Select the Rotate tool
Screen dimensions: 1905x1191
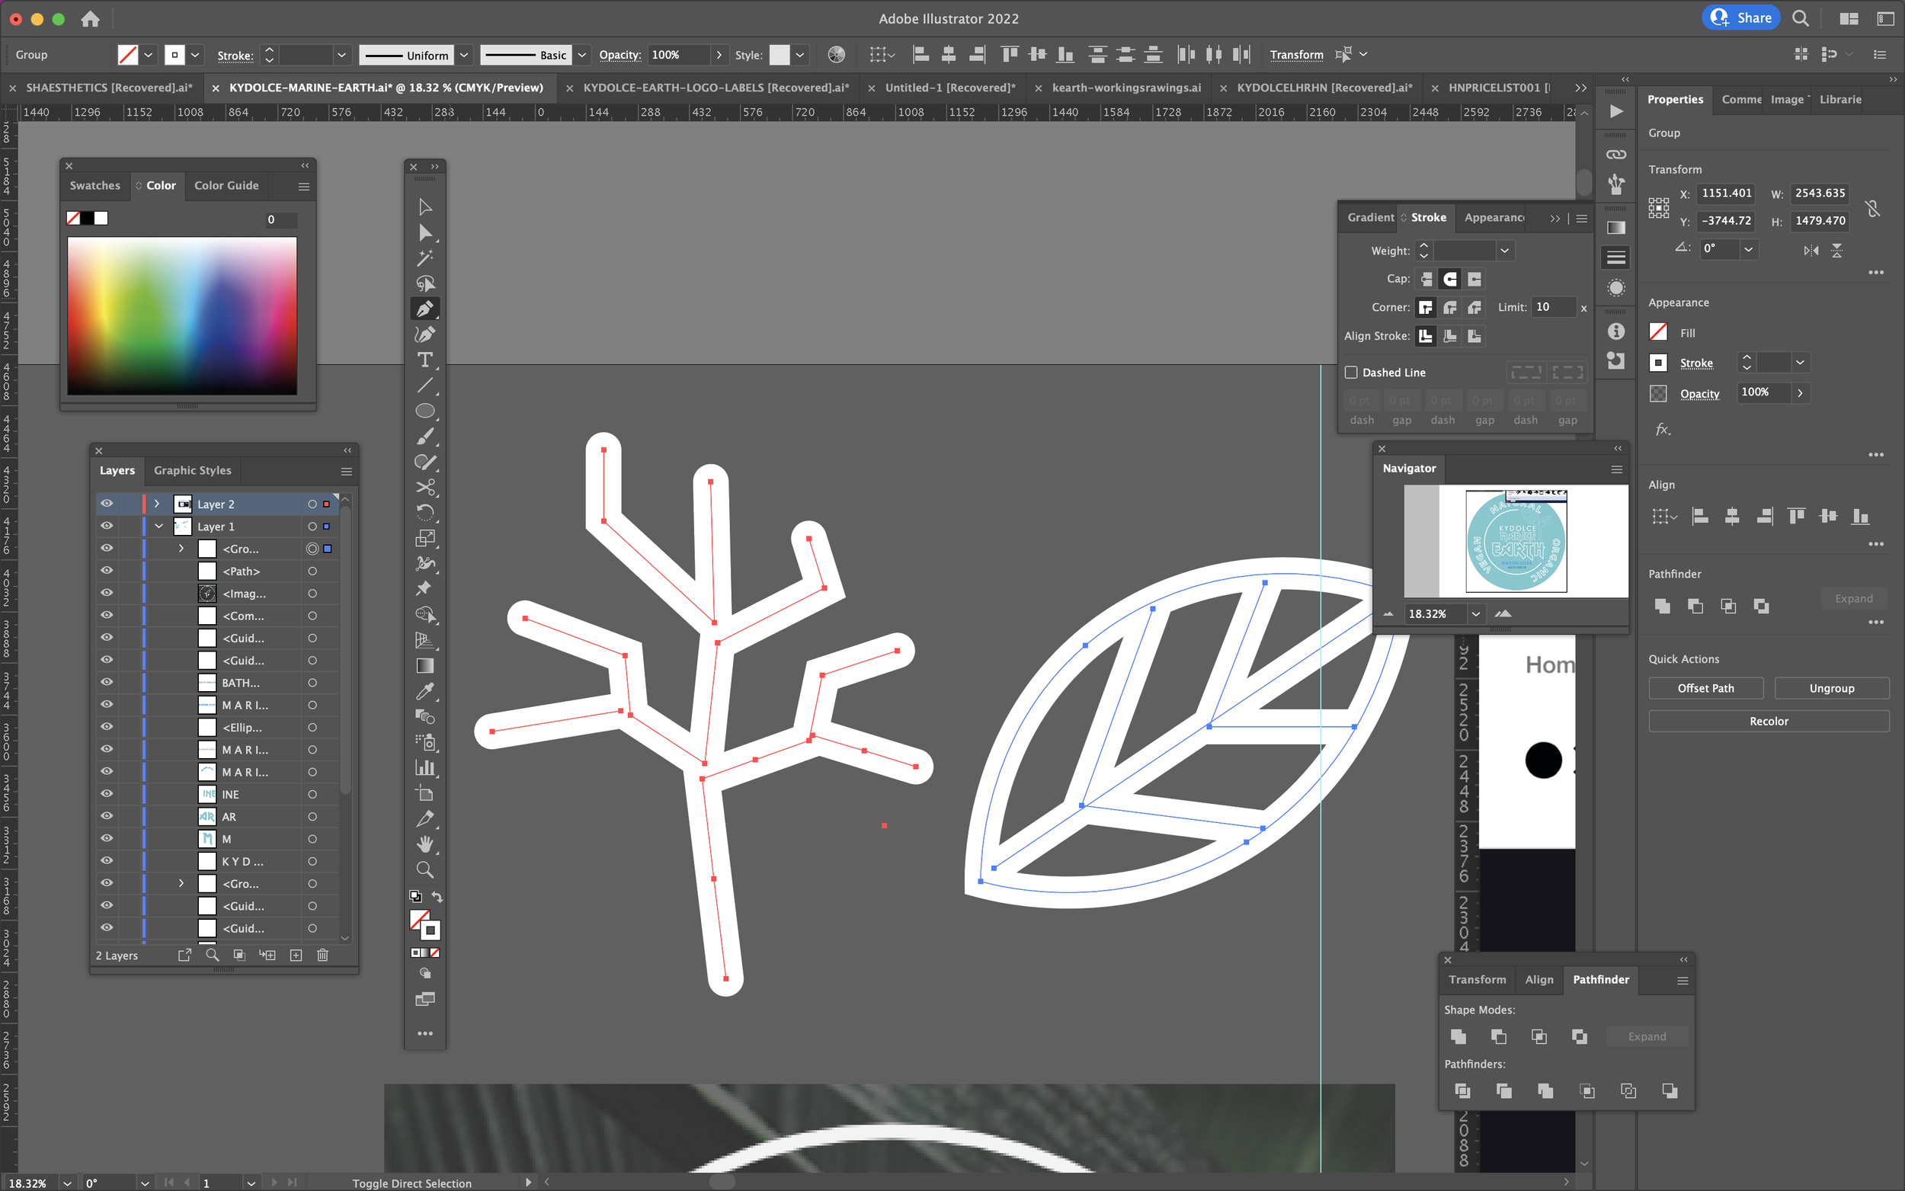(x=424, y=513)
